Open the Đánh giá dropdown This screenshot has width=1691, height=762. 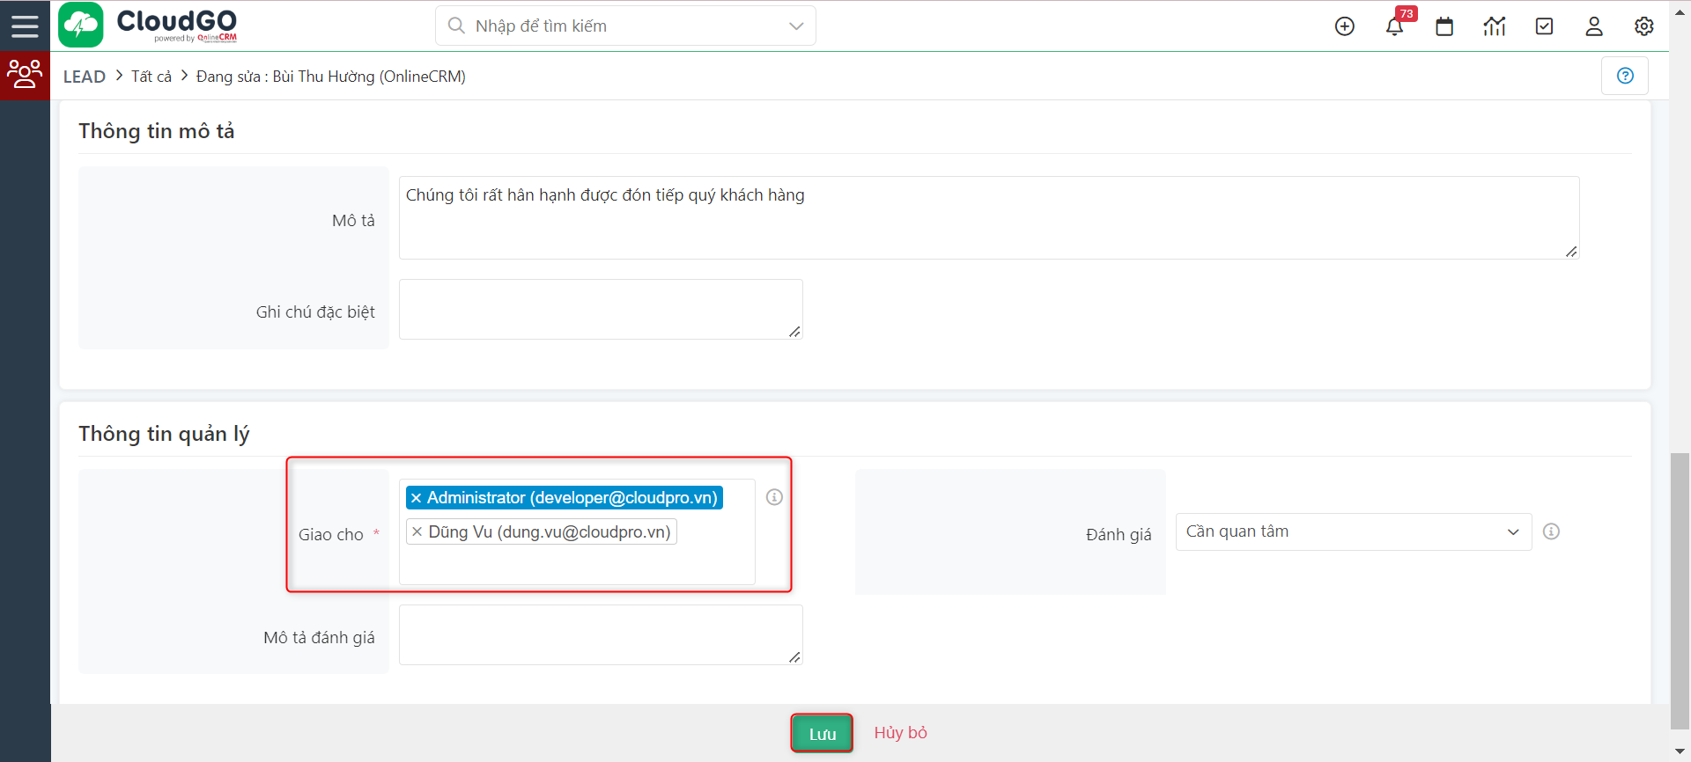point(1353,531)
